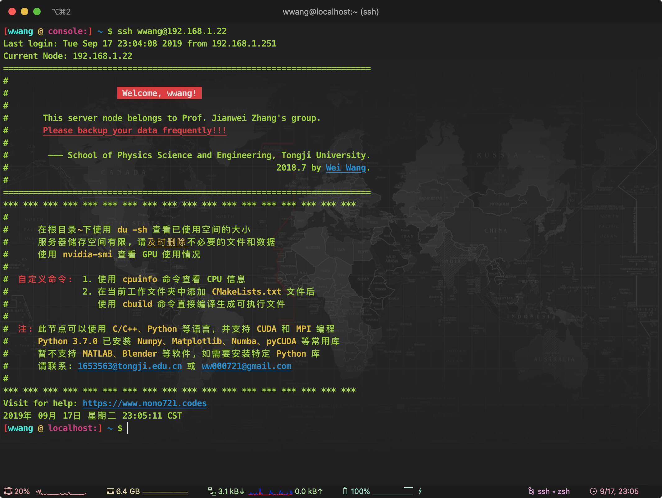662x498 pixels.
Task: Click the memory usage bar graph
Action: point(165,492)
